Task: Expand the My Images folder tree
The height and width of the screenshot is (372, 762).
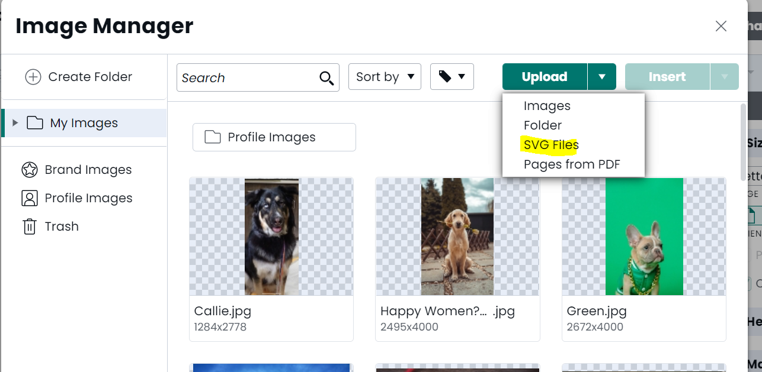Action: (x=14, y=122)
